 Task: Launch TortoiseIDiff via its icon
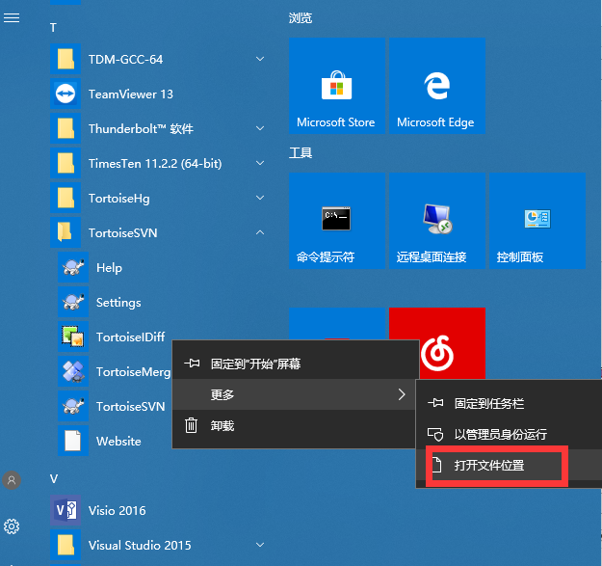point(73,337)
